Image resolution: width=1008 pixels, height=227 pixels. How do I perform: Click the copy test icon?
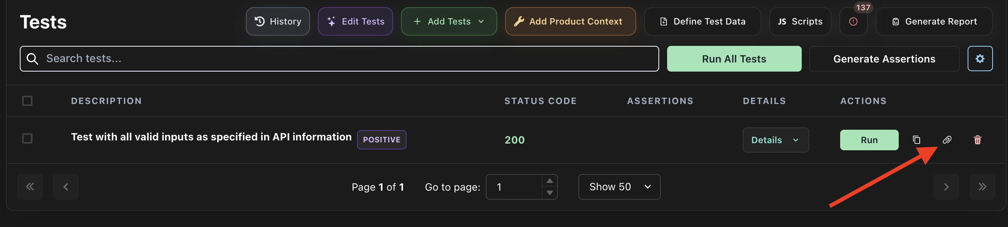point(917,140)
